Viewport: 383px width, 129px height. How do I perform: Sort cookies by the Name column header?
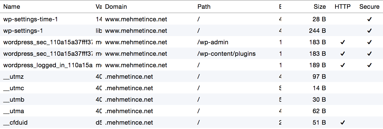click(12, 7)
